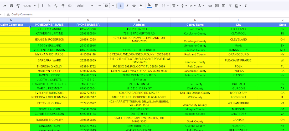The width and height of the screenshot is (289, 131).
Task: Open the fill color paint bucket
Action: pyautogui.click(x=150, y=6)
